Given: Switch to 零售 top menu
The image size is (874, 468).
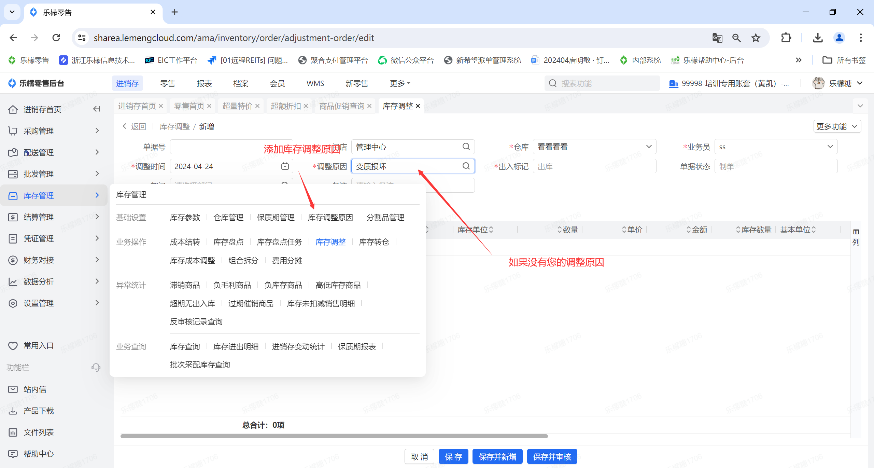Looking at the screenshot, I should (168, 83).
